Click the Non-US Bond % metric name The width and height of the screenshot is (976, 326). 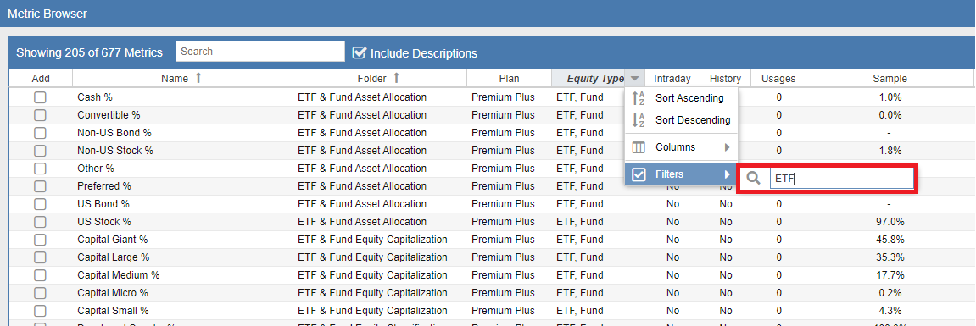point(114,133)
